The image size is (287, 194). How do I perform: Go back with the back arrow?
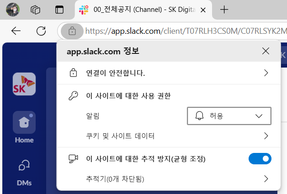pyautogui.click(x=16, y=31)
